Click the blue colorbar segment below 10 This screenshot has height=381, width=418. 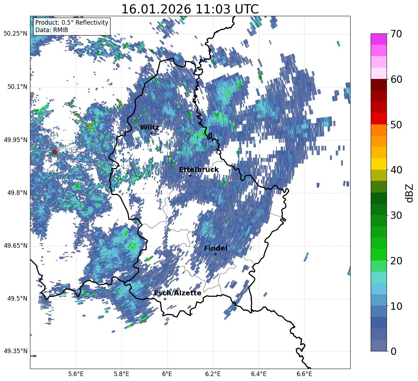point(378,311)
